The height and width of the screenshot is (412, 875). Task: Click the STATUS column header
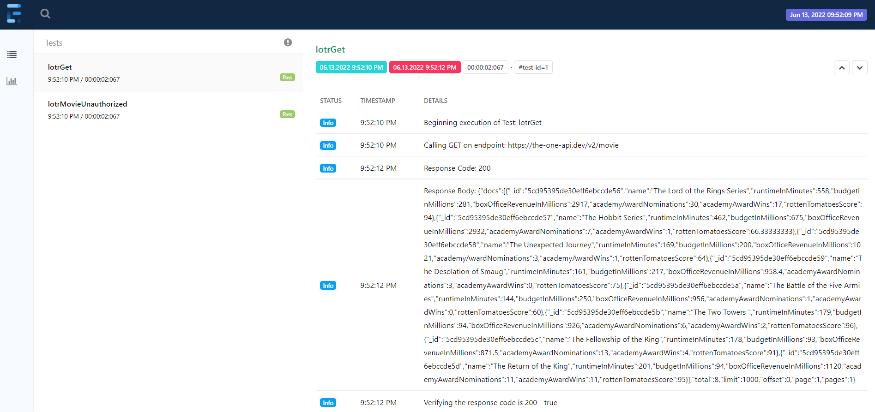pyautogui.click(x=331, y=101)
